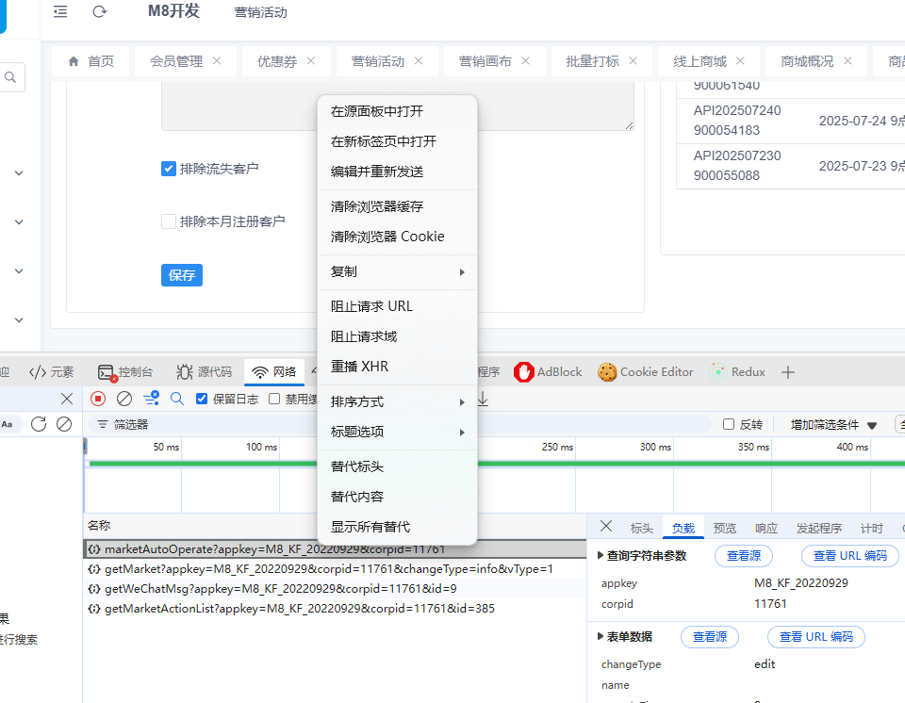Click 查看 URL 编码 under 表单数据
Viewport: 905px width, 703px height.
[815, 637]
